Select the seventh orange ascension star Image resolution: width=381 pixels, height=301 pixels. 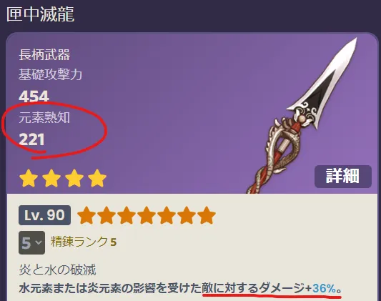(207, 215)
